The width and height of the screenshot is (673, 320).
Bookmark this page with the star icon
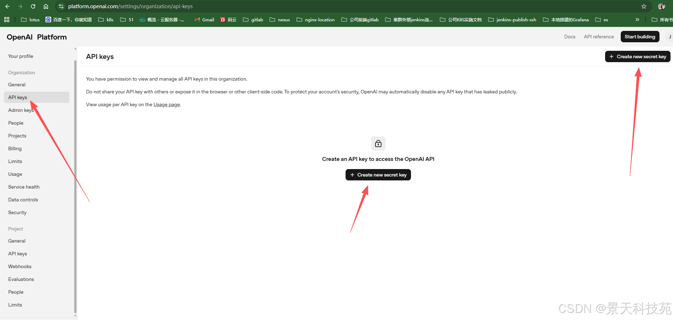pos(644,6)
